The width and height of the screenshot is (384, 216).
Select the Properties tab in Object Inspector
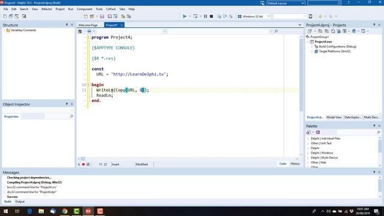click(x=11, y=116)
